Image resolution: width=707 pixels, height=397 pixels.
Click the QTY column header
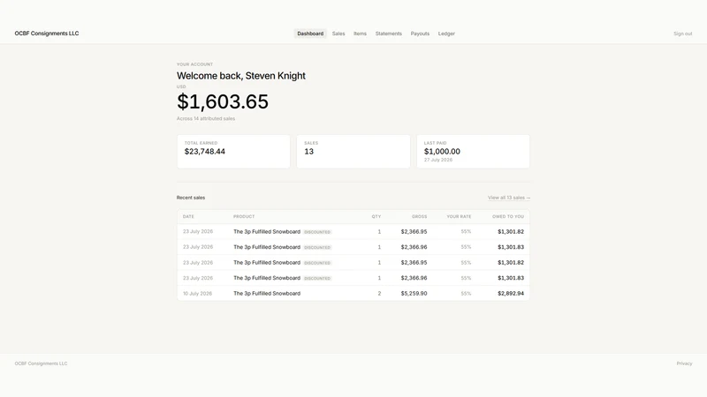coord(376,216)
